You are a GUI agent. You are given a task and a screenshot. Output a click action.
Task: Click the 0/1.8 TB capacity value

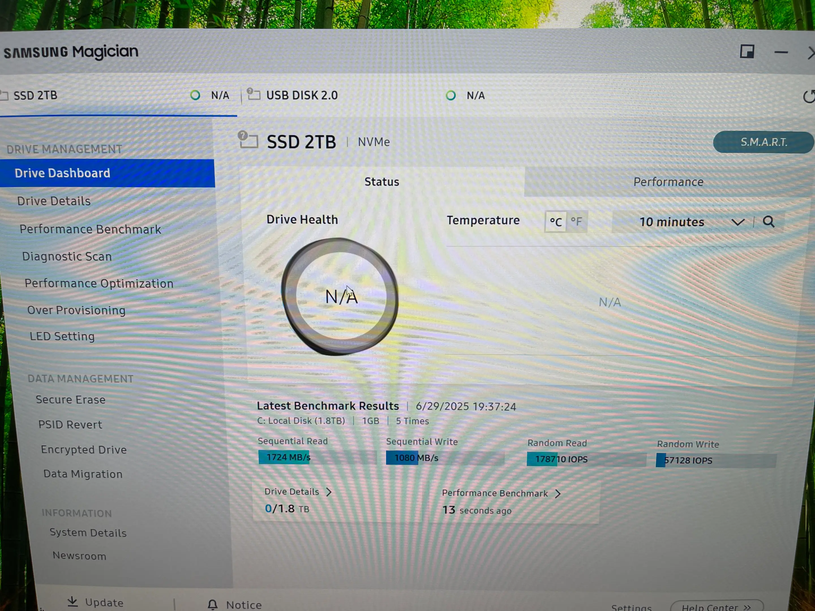(x=287, y=509)
